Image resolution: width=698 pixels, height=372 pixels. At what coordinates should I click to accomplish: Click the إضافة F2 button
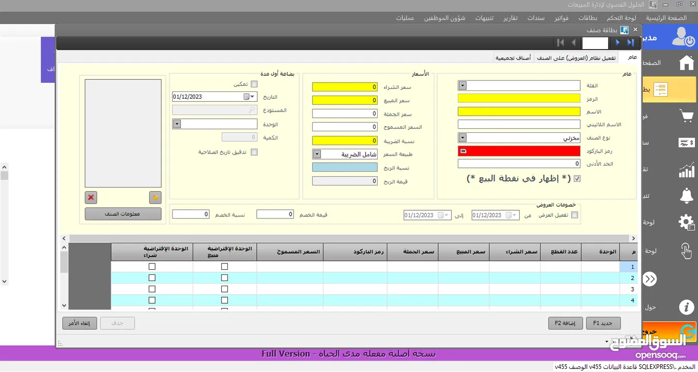[565, 323]
